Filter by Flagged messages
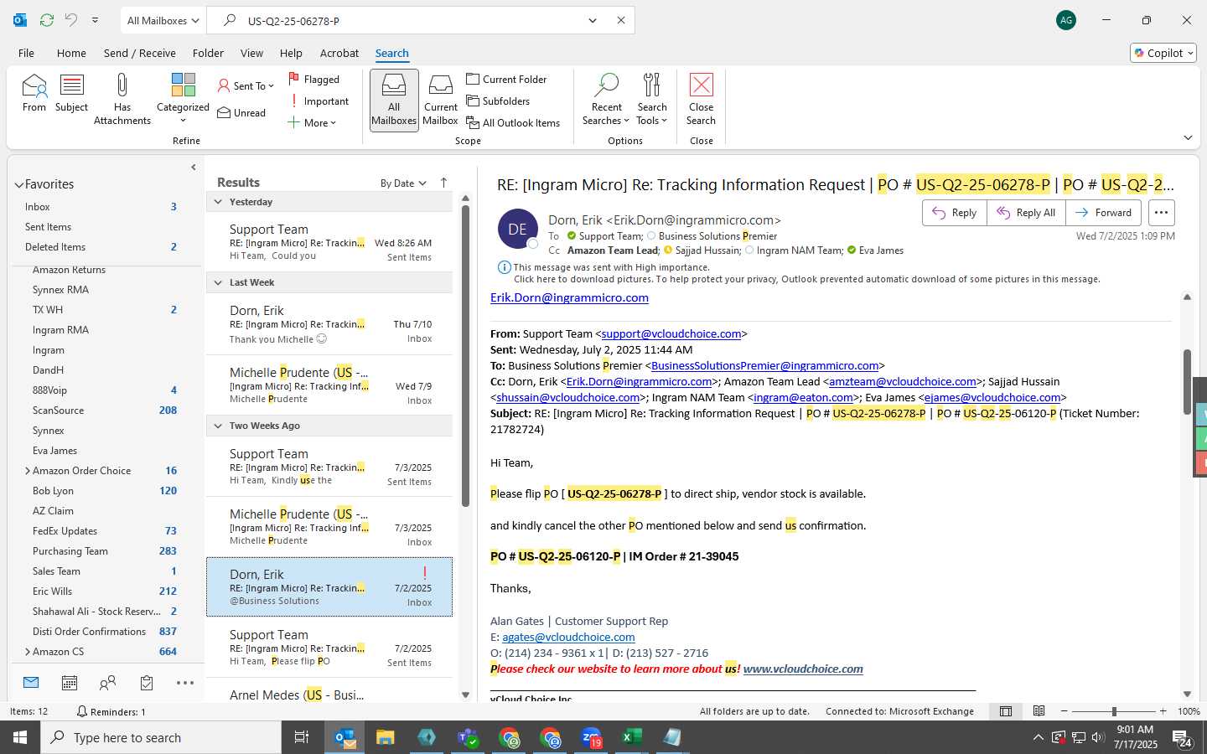This screenshot has height=754, width=1207. point(314,79)
